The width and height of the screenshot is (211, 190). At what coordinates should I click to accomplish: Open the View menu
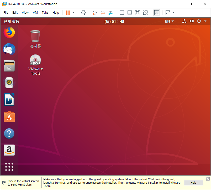(x=25, y=13)
